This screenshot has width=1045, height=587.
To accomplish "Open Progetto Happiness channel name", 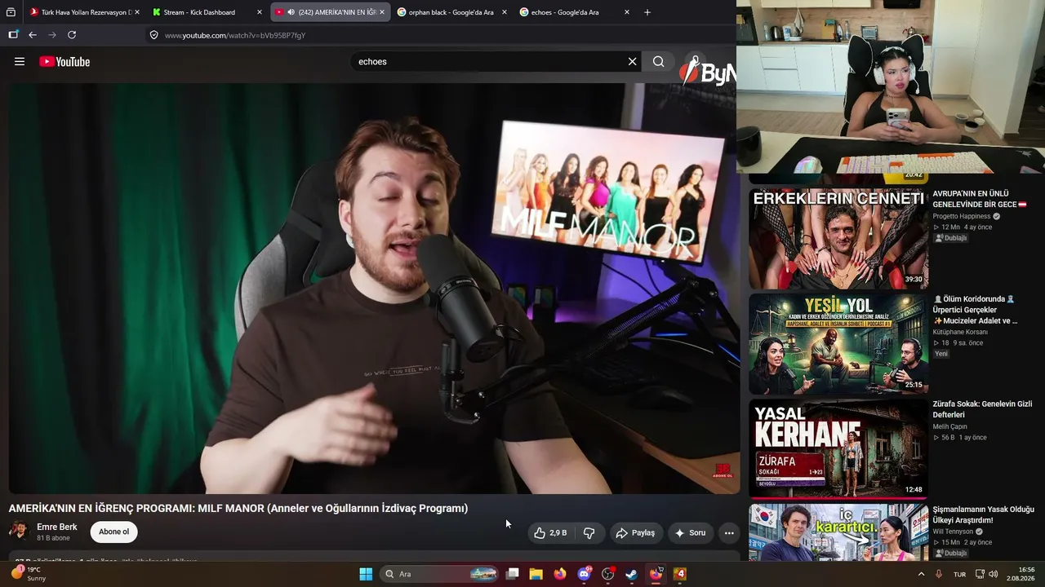I will [x=962, y=216].
